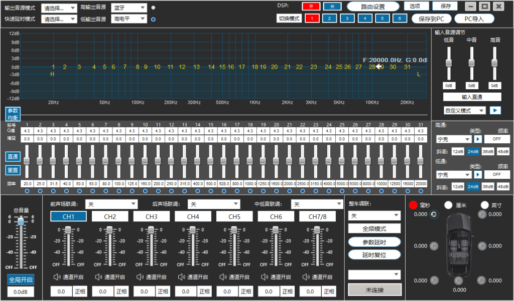The height and width of the screenshot is (301, 514).
Task: Click the 重置 EQ reset button
Action: (13, 170)
